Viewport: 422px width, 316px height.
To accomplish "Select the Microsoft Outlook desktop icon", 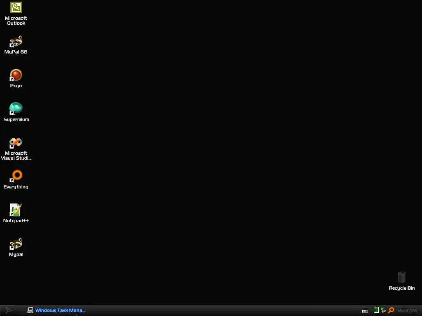I will [16, 14].
